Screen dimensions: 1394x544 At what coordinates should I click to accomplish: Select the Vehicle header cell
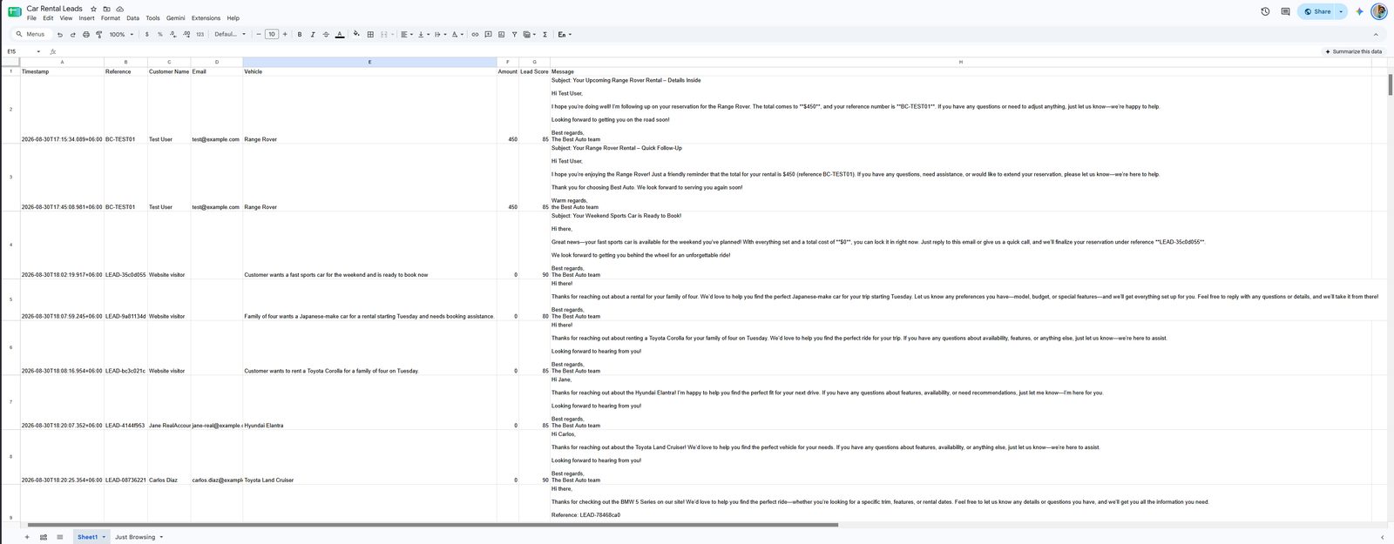coord(369,71)
